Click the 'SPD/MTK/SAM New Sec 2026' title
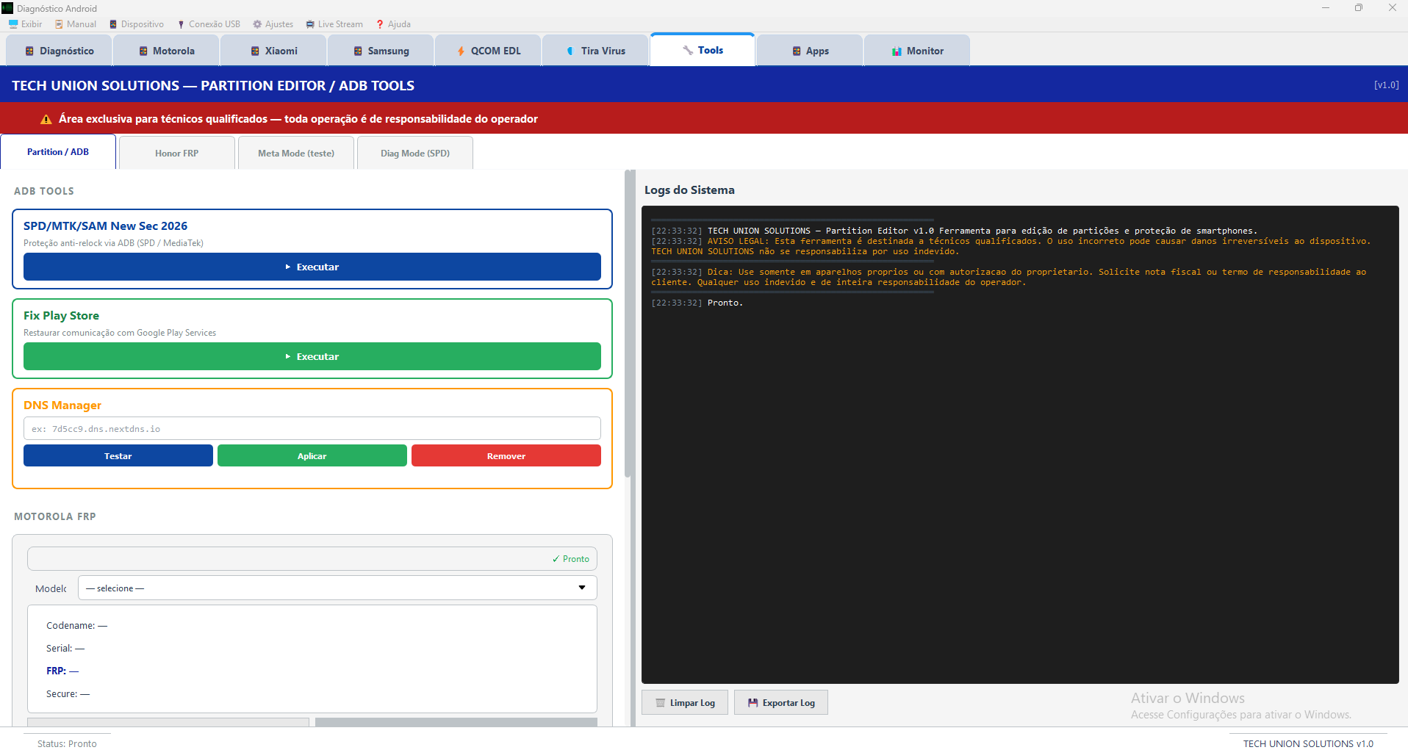Image resolution: width=1408 pixels, height=750 pixels. click(x=105, y=226)
